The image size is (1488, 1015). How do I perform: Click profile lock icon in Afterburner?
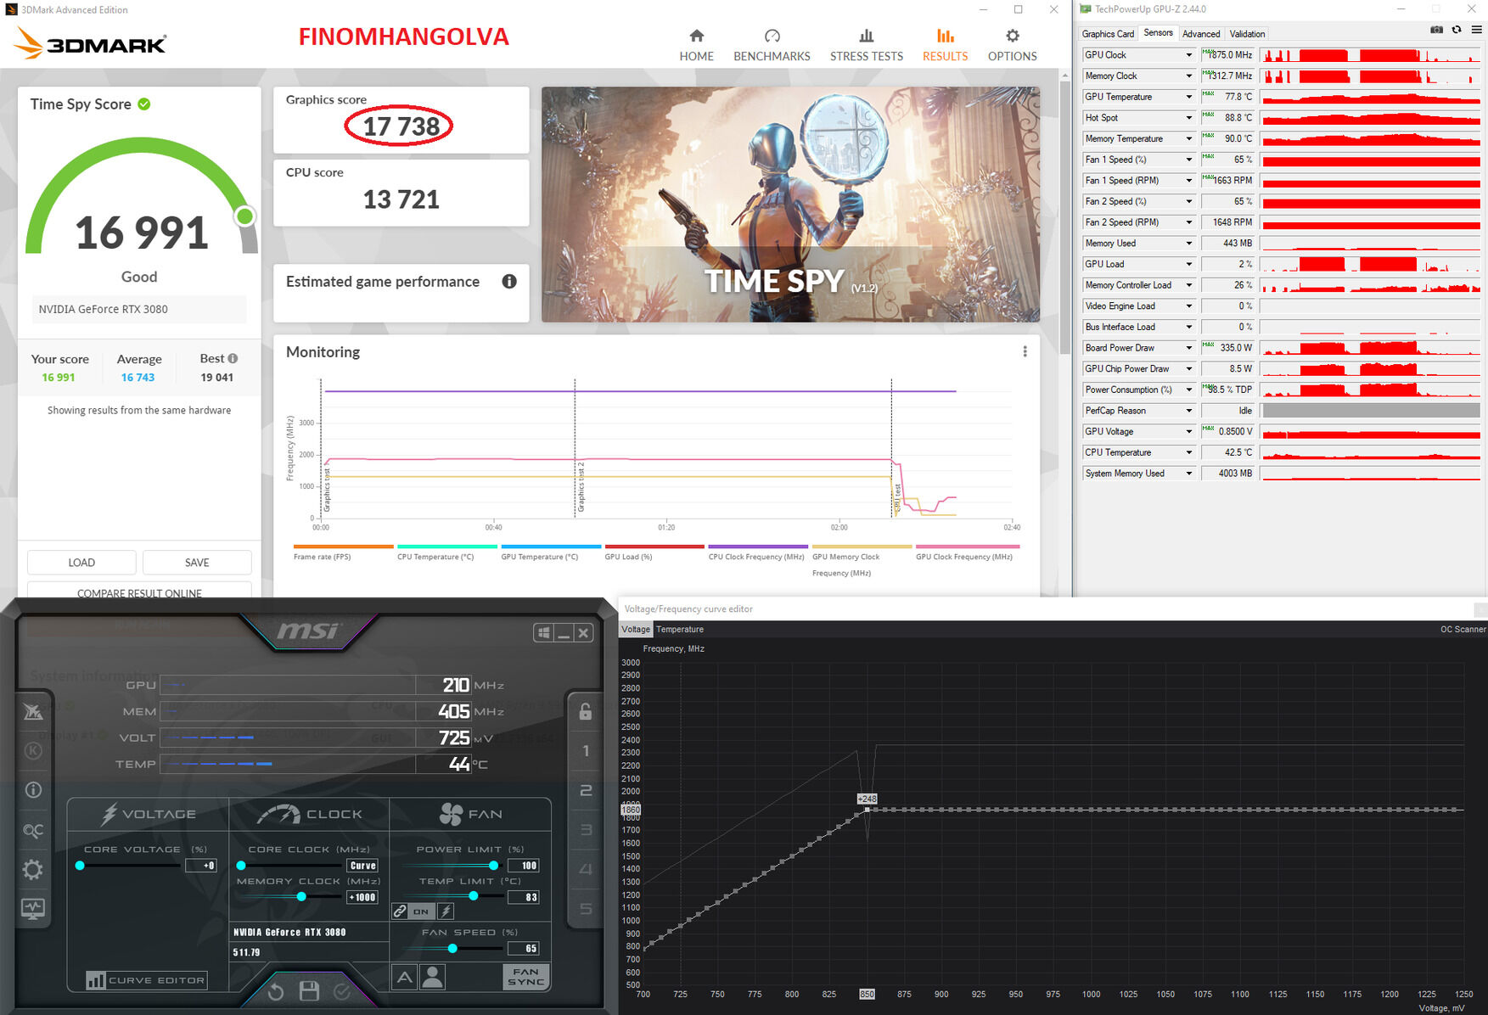[x=585, y=711]
